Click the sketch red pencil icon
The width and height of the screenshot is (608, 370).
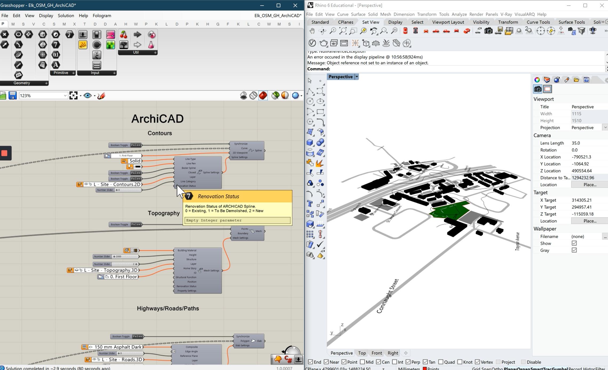(101, 95)
